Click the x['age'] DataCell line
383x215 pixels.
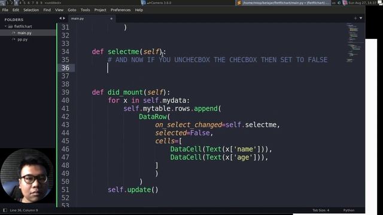[x=219, y=157]
